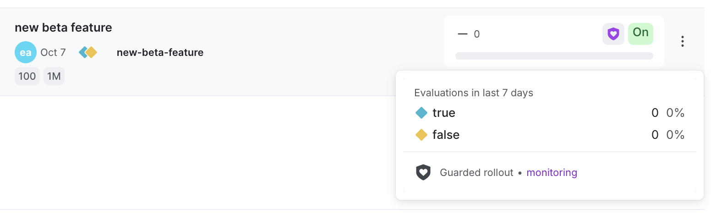This screenshot has height=220, width=711.
Task: Click the 'ea' maintainer avatar
Action: point(26,53)
